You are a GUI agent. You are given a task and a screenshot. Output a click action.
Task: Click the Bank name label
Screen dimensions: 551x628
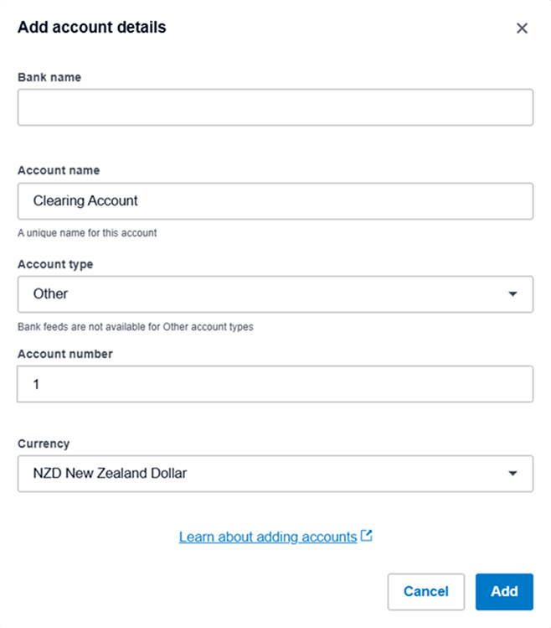coord(49,77)
